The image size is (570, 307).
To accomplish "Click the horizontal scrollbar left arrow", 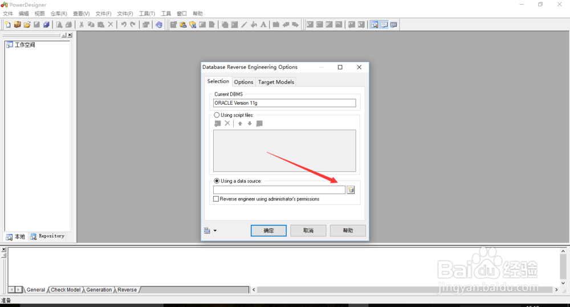I will click(254, 289).
